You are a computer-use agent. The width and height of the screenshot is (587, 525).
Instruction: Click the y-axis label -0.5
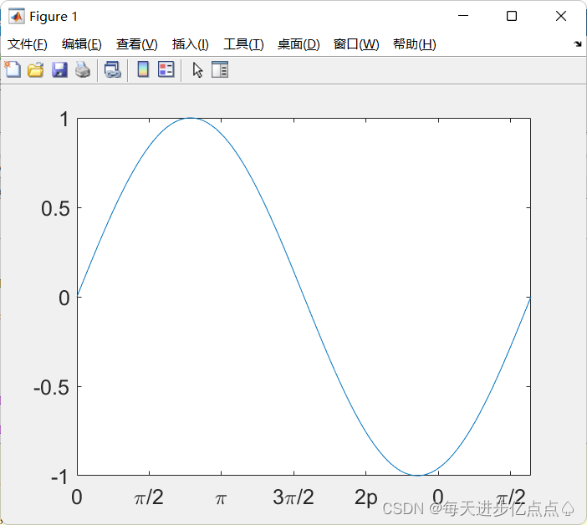click(x=51, y=387)
